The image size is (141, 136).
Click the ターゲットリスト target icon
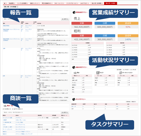[120, 73]
